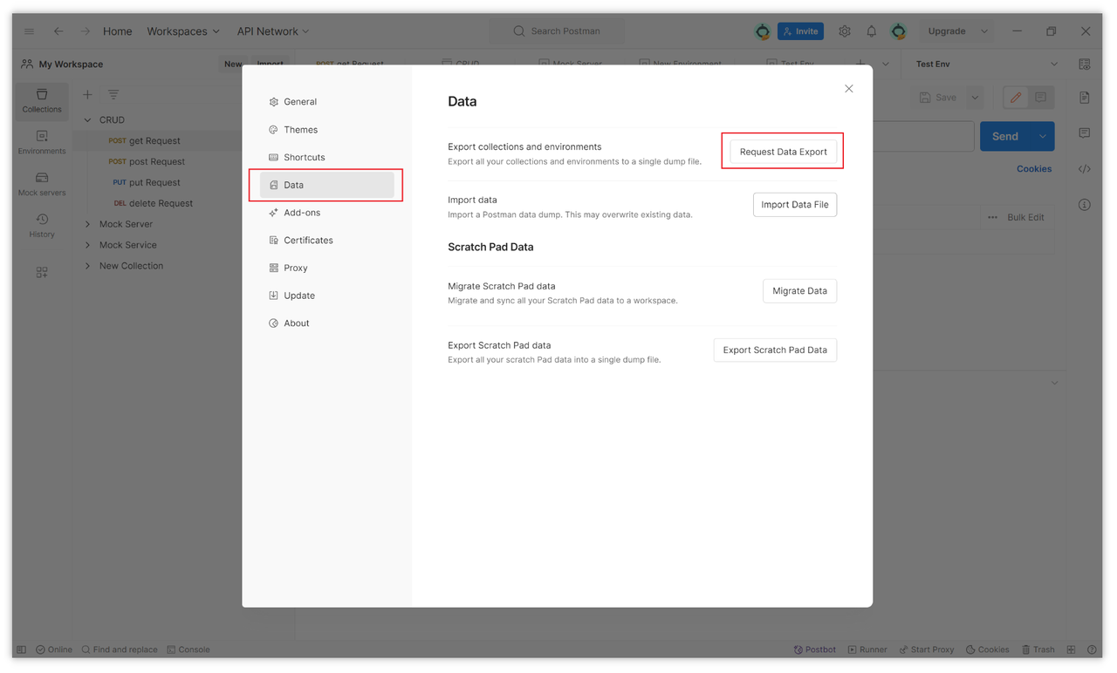Open the Save options dropdown arrow

coord(975,99)
